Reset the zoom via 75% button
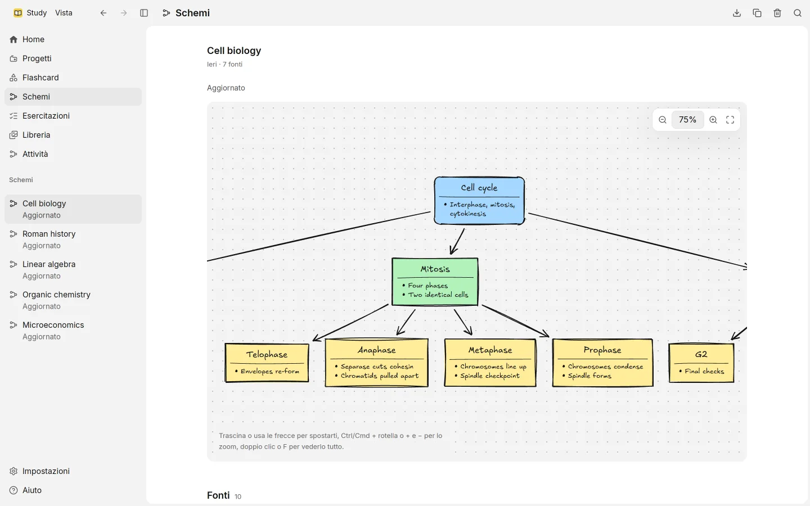Viewport: 810px width, 506px height. click(687, 120)
